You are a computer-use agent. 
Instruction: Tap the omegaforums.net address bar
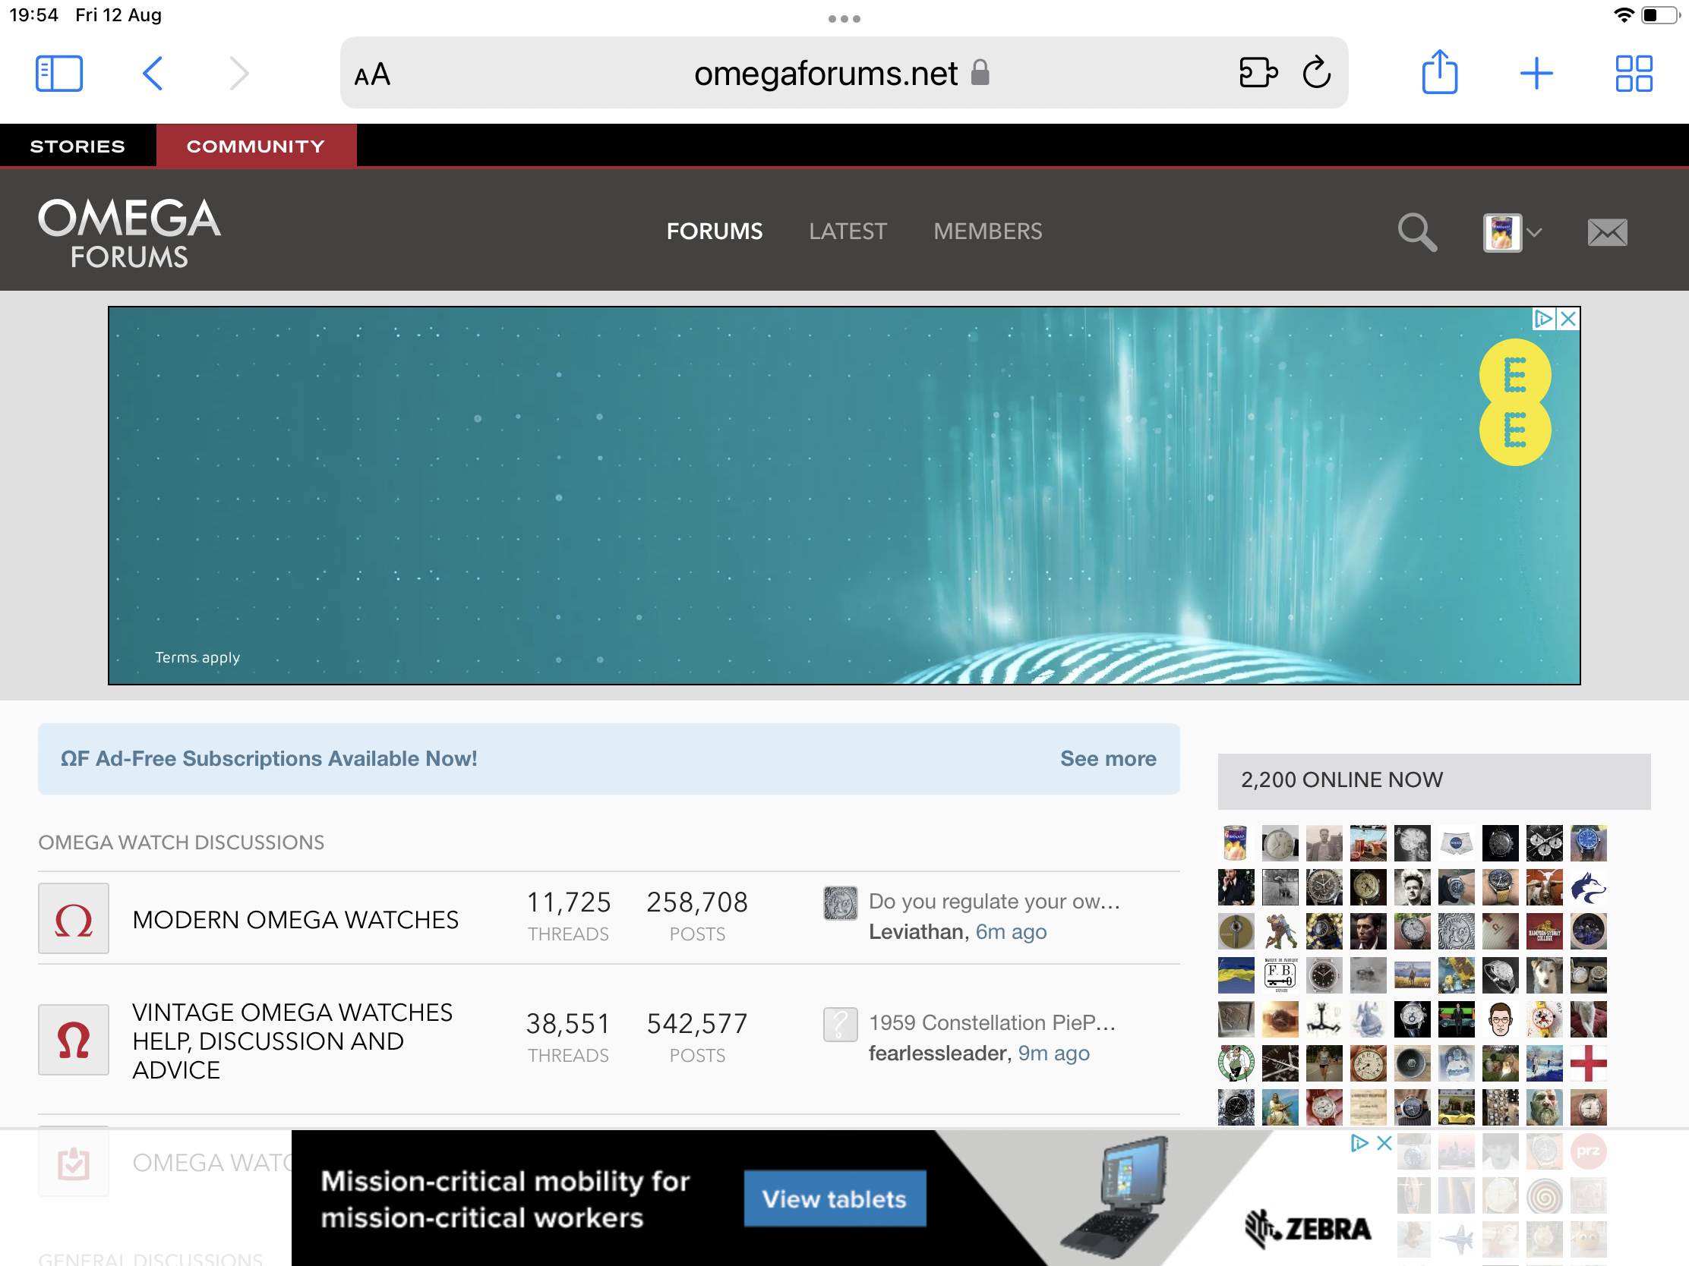(x=825, y=74)
